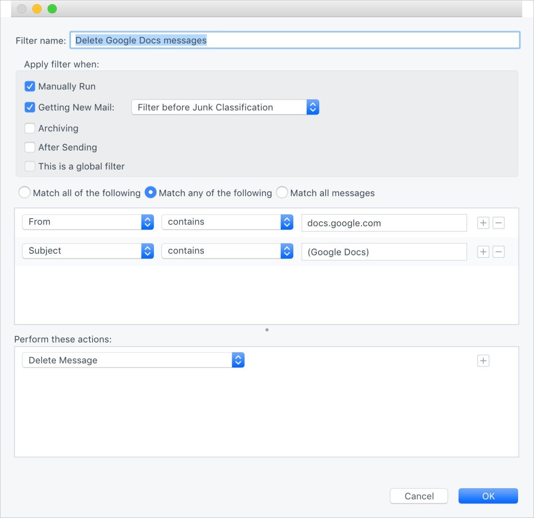Image resolution: width=534 pixels, height=518 pixels.
Task: Remove the From condition row
Action: tap(499, 223)
